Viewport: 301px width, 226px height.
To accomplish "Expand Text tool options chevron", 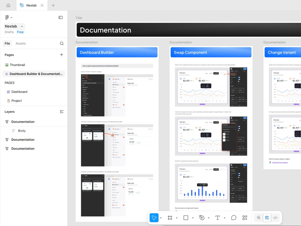I will (225, 218).
